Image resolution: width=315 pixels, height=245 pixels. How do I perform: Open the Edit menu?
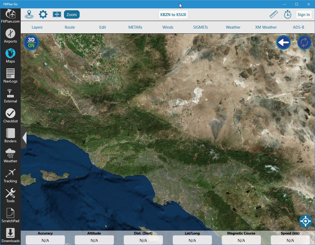[x=102, y=27]
